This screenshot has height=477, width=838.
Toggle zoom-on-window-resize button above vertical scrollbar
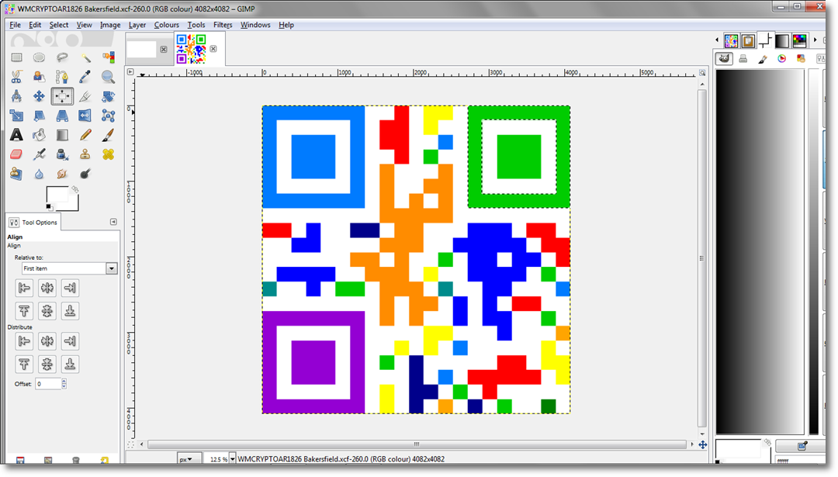(702, 73)
